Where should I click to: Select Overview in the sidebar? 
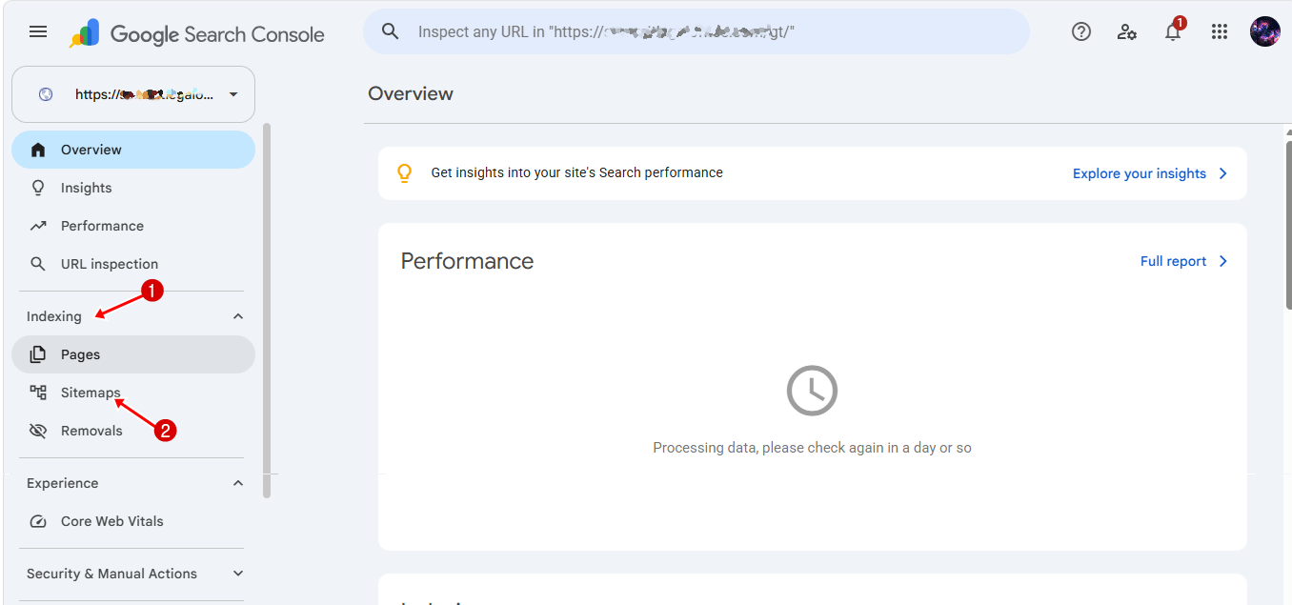[x=133, y=150]
